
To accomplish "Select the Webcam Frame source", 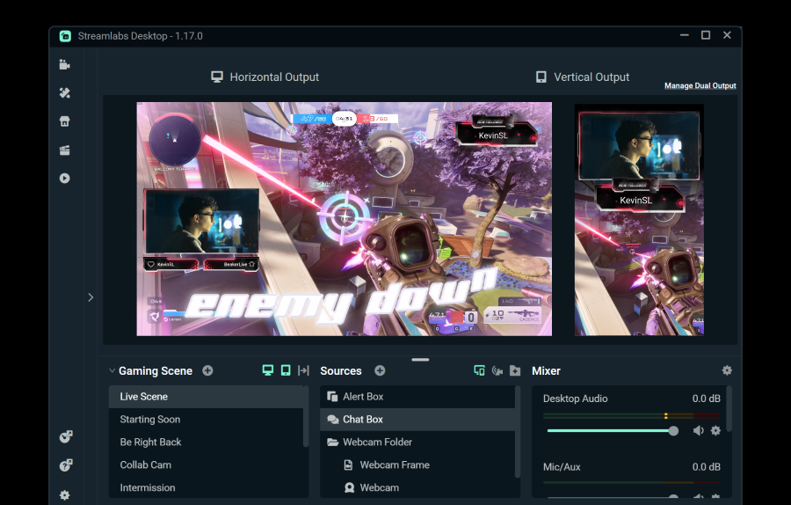I will pos(417,465).
